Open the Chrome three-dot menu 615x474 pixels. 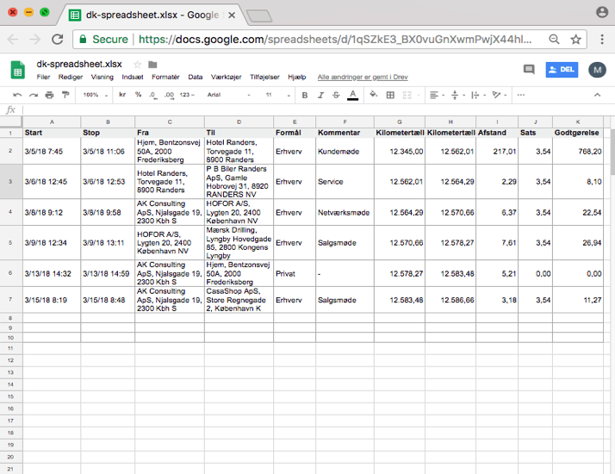point(602,40)
